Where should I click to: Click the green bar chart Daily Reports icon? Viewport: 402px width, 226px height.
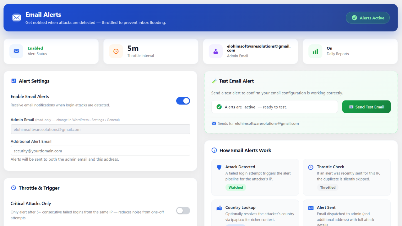pos(315,51)
